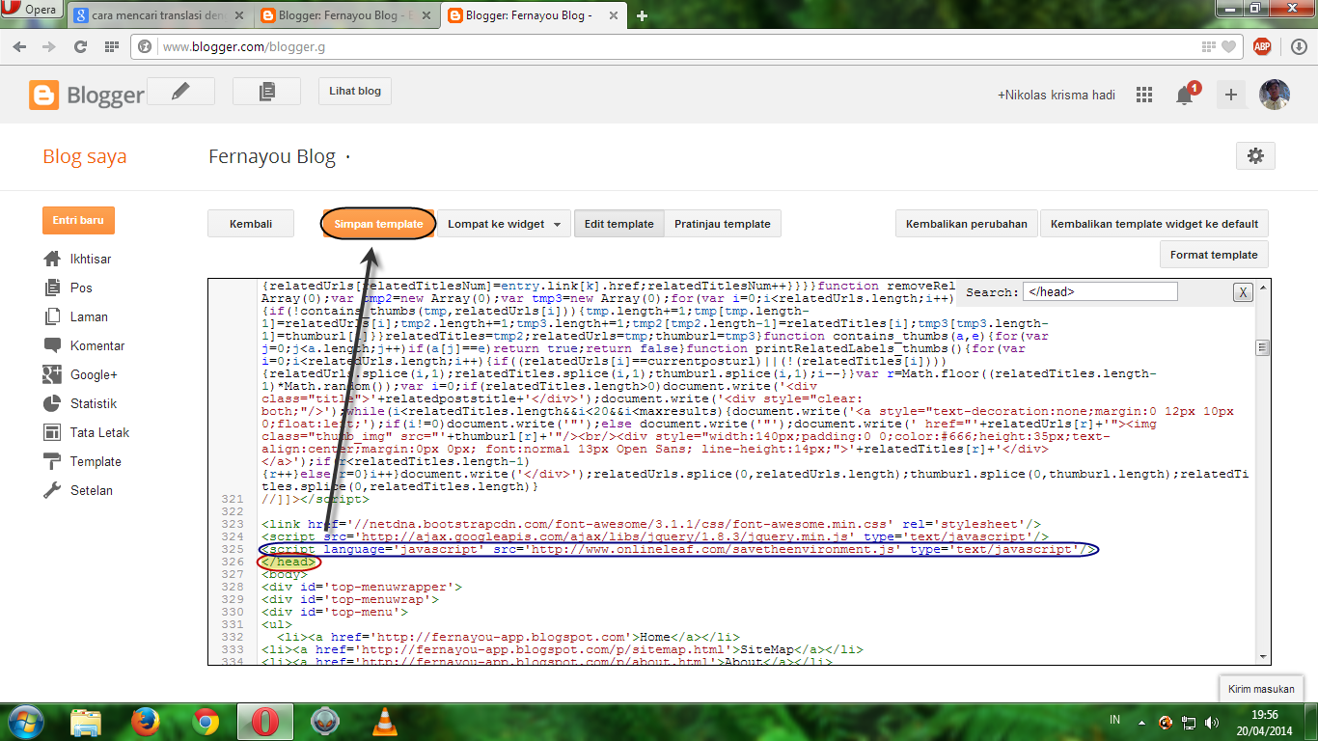Click the Kembali button

point(251,224)
